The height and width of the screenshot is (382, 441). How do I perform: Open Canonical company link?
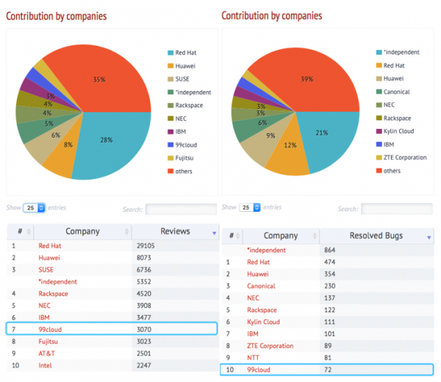pos(261,286)
